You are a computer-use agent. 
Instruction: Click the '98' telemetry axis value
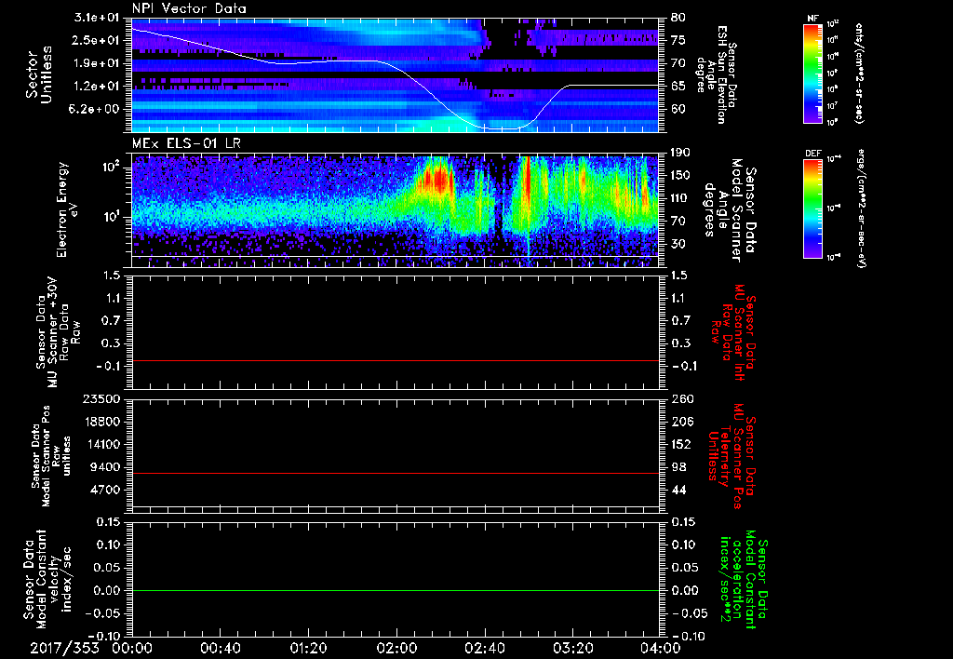[678, 467]
